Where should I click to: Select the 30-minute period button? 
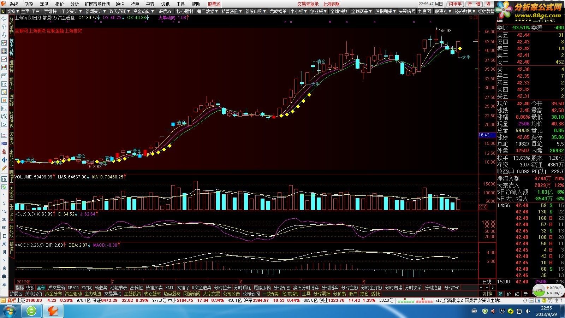pos(4,219)
